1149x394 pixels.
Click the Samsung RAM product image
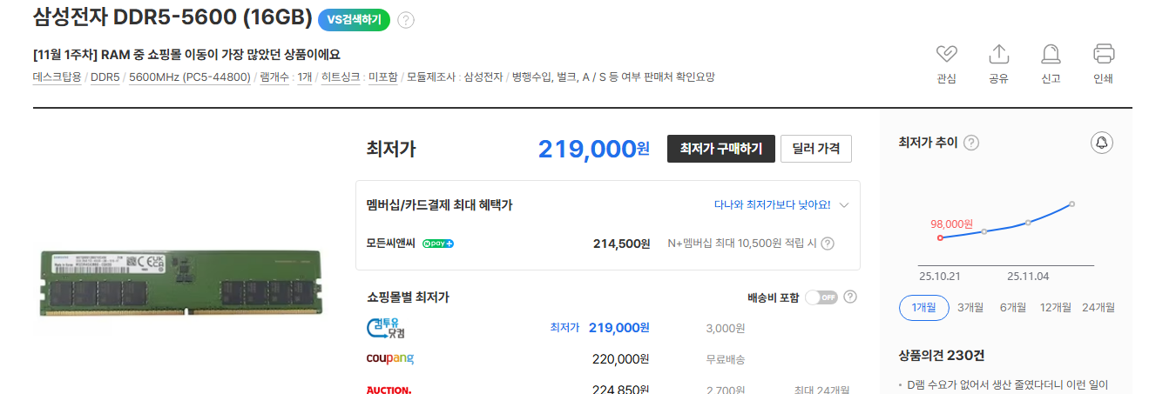(181, 283)
